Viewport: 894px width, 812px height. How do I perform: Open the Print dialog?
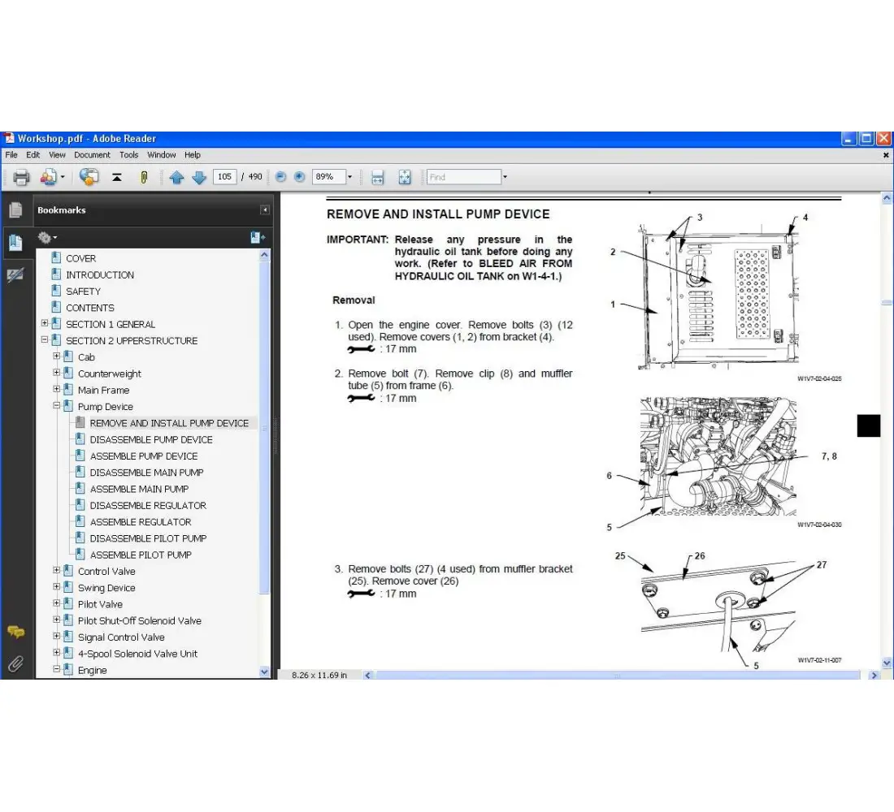[x=20, y=177]
